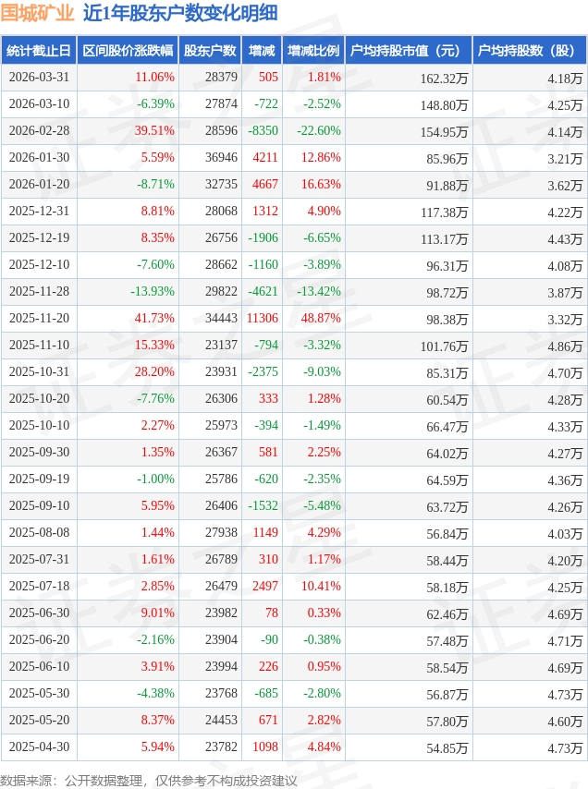The height and width of the screenshot is (789, 588).
Task: Select the 4.86万 average shares cell
Action: coord(564,346)
